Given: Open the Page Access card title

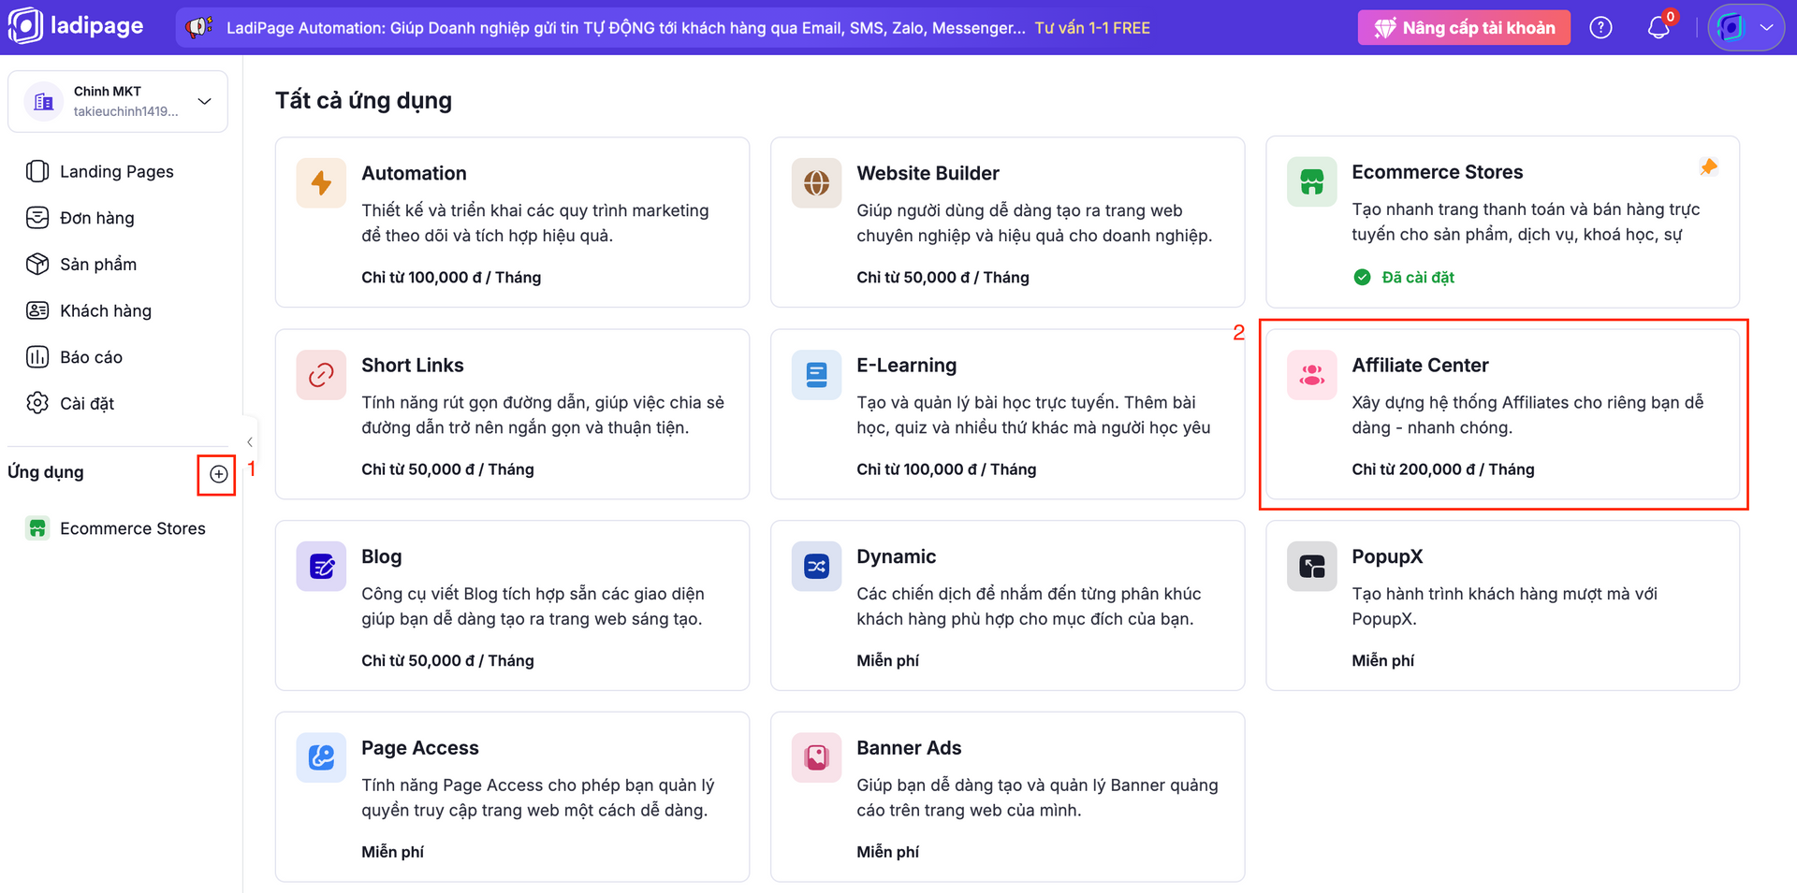Looking at the screenshot, I should click(419, 748).
